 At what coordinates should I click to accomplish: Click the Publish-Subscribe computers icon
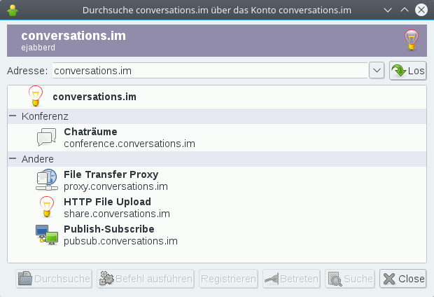pos(47,235)
